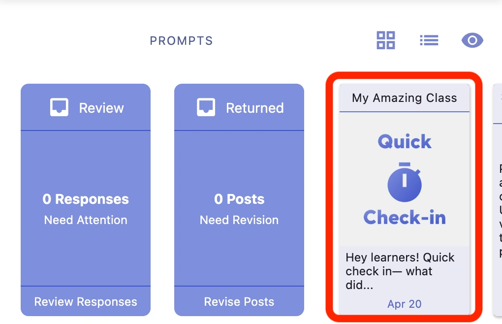This screenshot has height=324, width=502.
Task: Toggle the eye visibility icon
Action: click(x=472, y=40)
